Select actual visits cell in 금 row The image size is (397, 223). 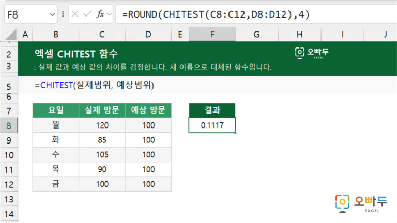(x=102, y=184)
